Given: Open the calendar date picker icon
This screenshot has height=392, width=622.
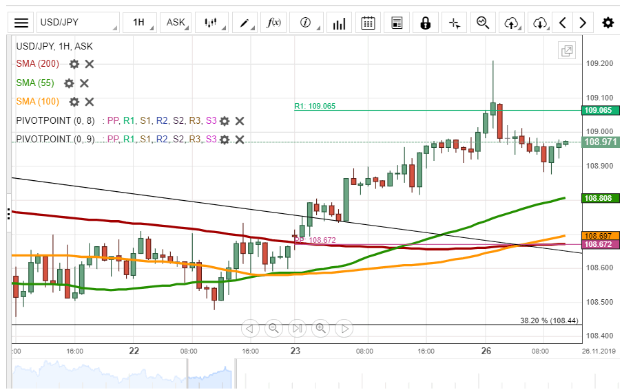Looking at the screenshot, I should coord(368,23).
